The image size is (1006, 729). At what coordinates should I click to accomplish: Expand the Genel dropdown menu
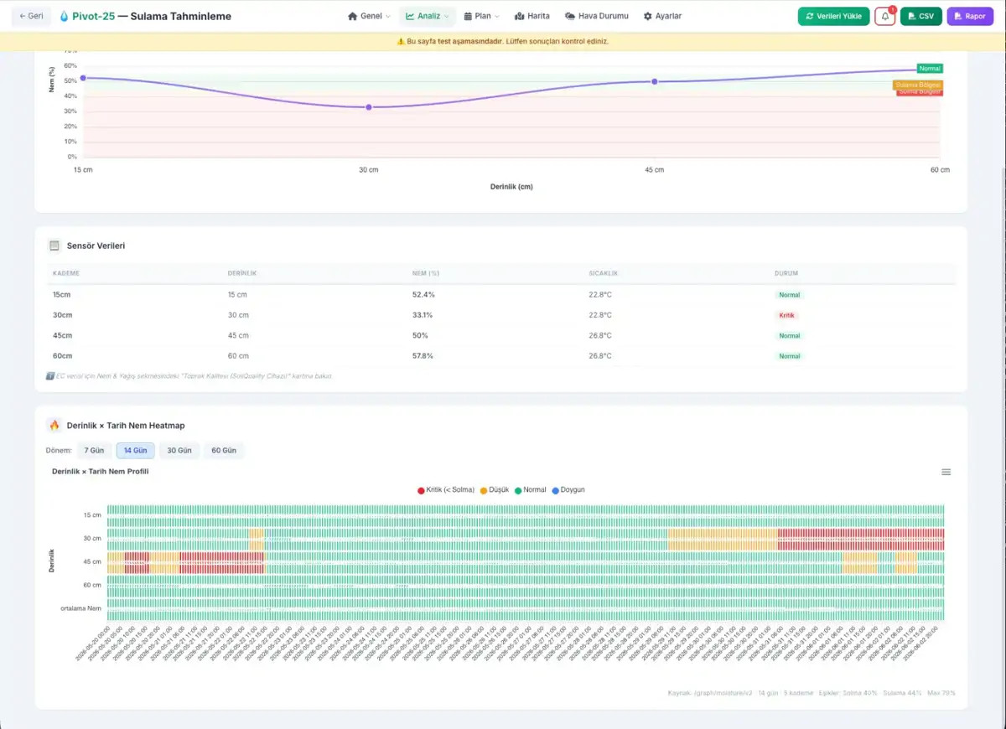point(369,16)
